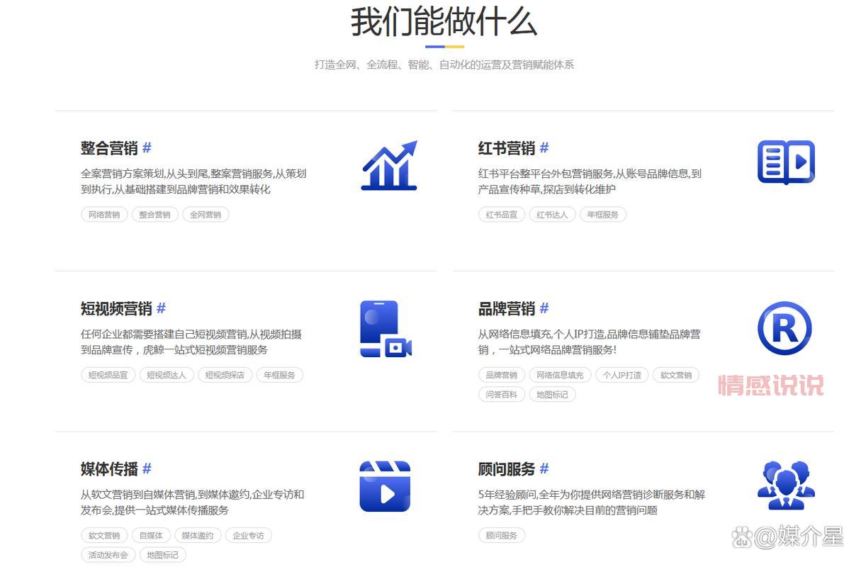
Task: Click the growth chart icon beside 整合营销
Action: click(x=388, y=165)
